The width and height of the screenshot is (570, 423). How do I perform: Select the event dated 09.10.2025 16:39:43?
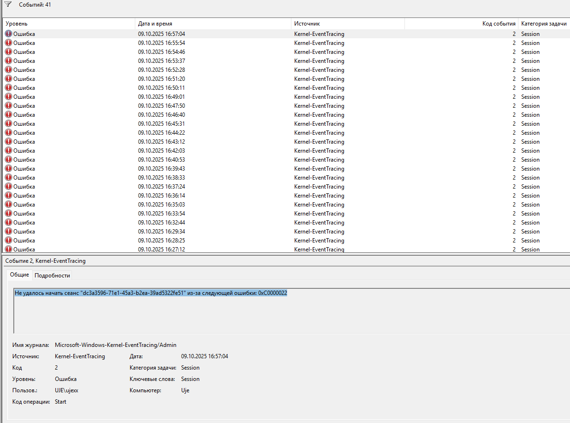click(x=287, y=169)
